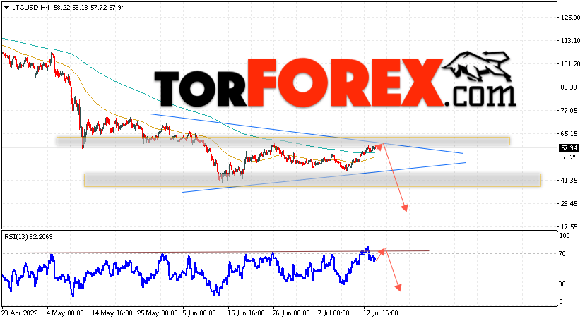Image resolution: width=585 pixels, height=321 pixels.
Task: Select the RSI 0 level label
Action: (x=560, y=302)
